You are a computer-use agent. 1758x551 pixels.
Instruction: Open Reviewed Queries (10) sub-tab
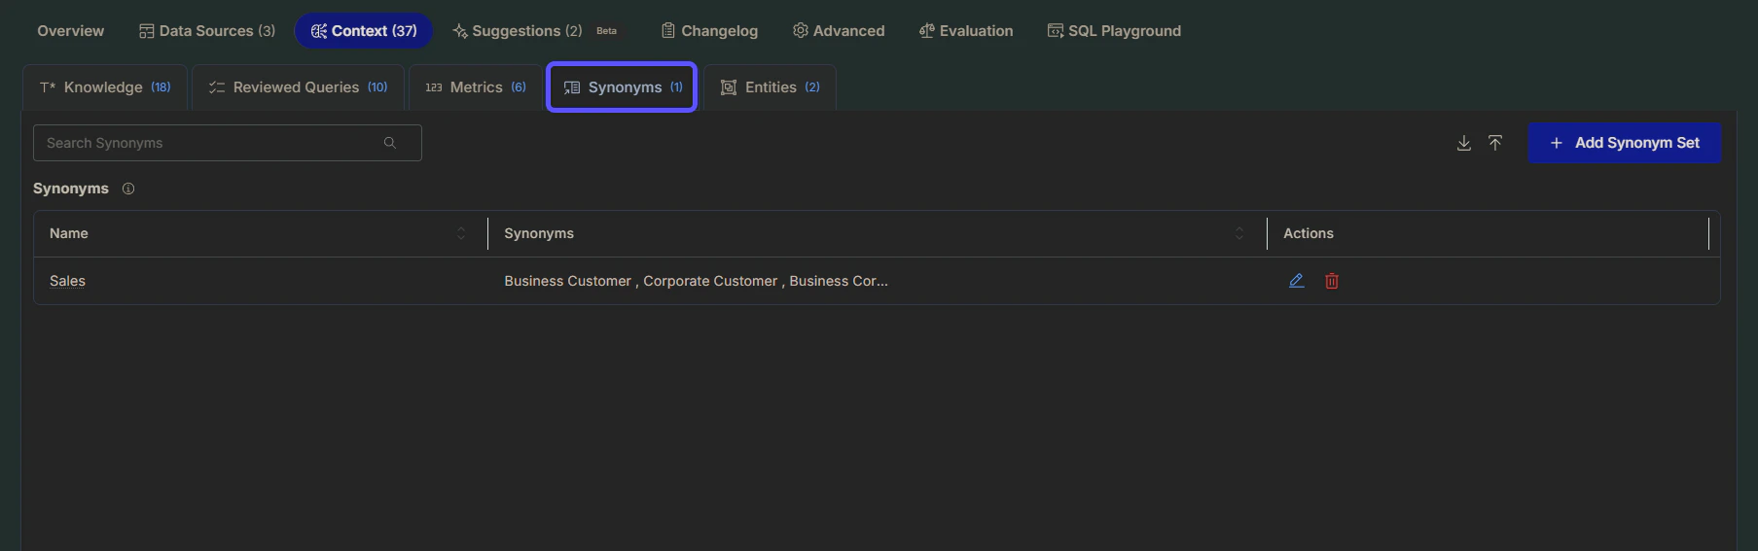click(x=298, y=87)
